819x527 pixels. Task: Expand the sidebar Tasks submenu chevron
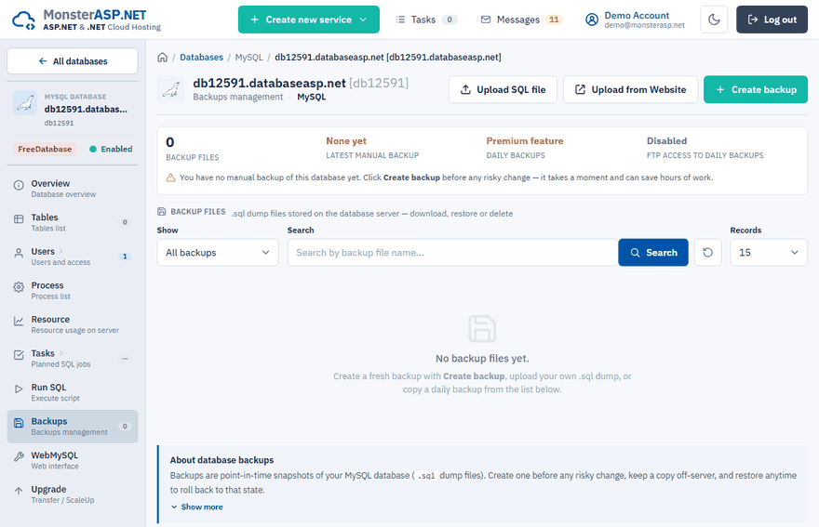[60, 352]
